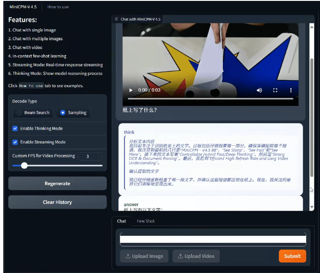Click the 'Custom FPS for Video Processing' label
Screen dimensions: 320x273
(44, 156)
